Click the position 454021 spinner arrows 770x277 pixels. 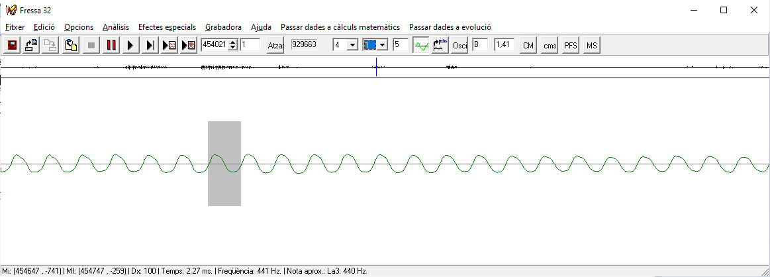coord(232,45)
